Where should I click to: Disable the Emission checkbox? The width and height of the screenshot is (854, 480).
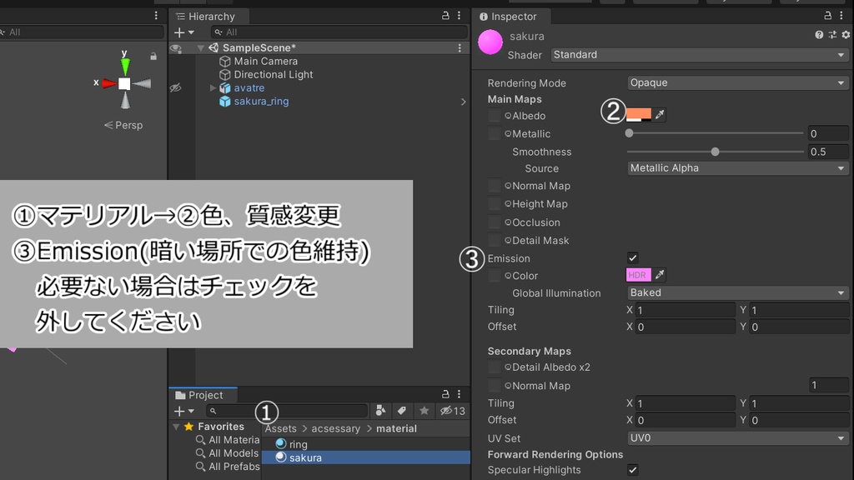633,257
